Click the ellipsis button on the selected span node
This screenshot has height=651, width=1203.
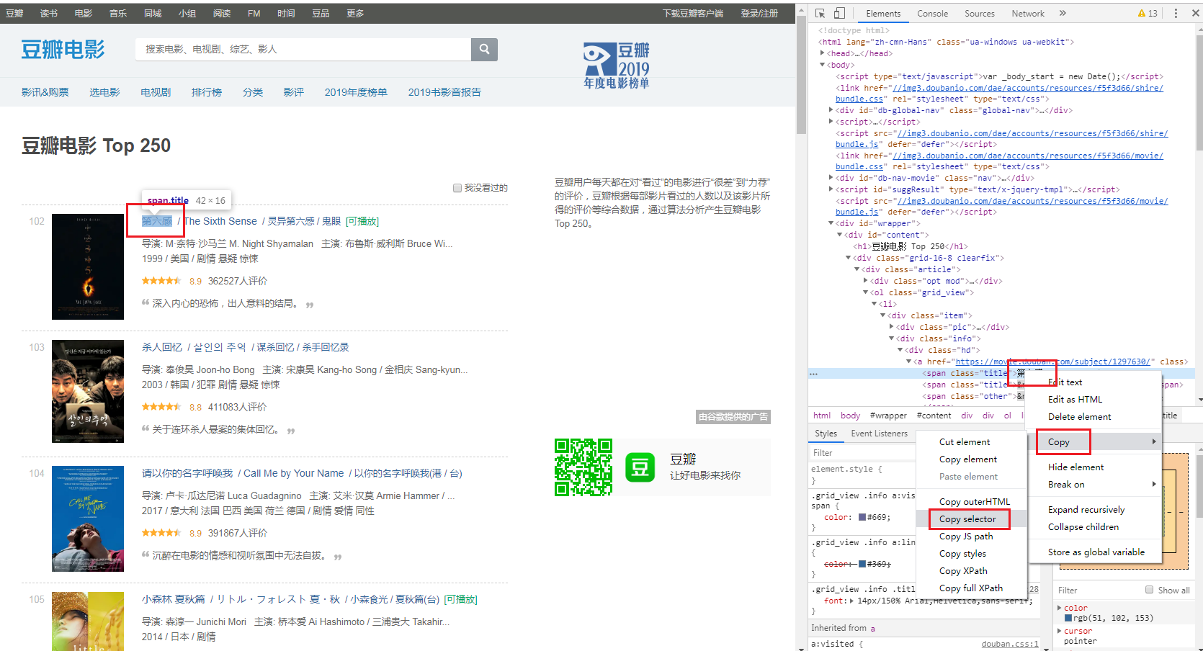(814, 373)
